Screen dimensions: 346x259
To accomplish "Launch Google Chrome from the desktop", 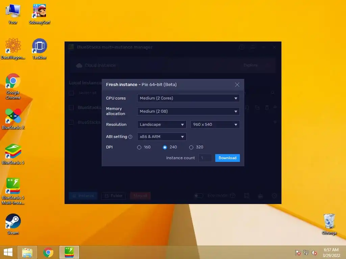I will (x=13, y=86).
